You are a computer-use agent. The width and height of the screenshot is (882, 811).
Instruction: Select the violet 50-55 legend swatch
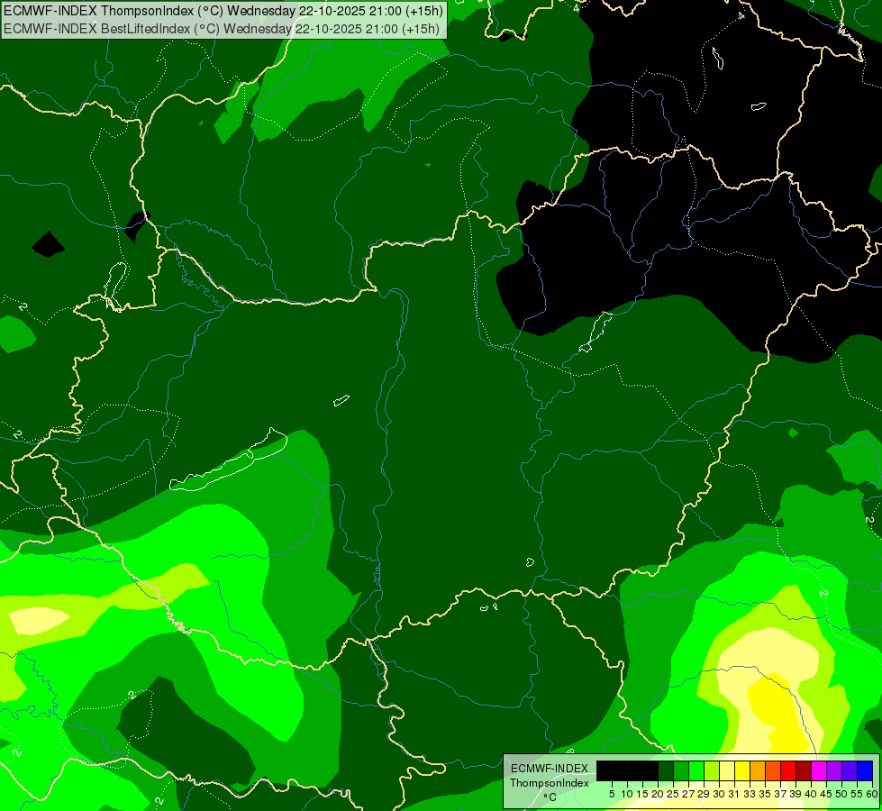(850, 770)
